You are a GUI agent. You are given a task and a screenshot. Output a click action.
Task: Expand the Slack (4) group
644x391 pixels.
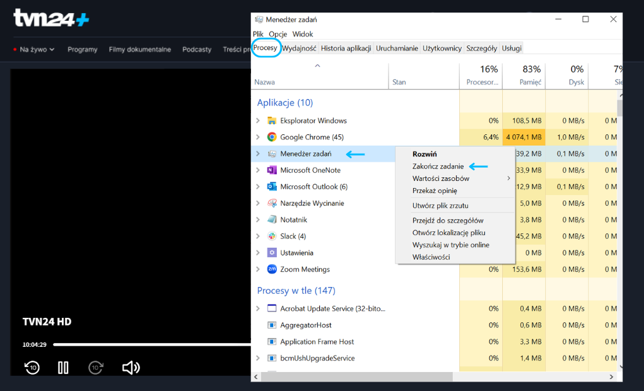[x=258, y=236]
